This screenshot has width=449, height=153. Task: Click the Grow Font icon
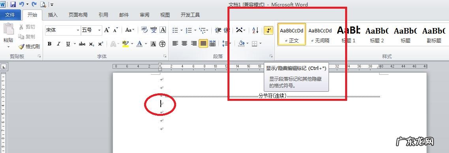pos(107,30)
